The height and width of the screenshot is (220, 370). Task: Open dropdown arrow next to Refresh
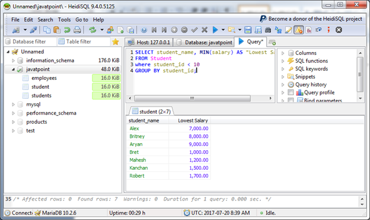pos(102,30)
